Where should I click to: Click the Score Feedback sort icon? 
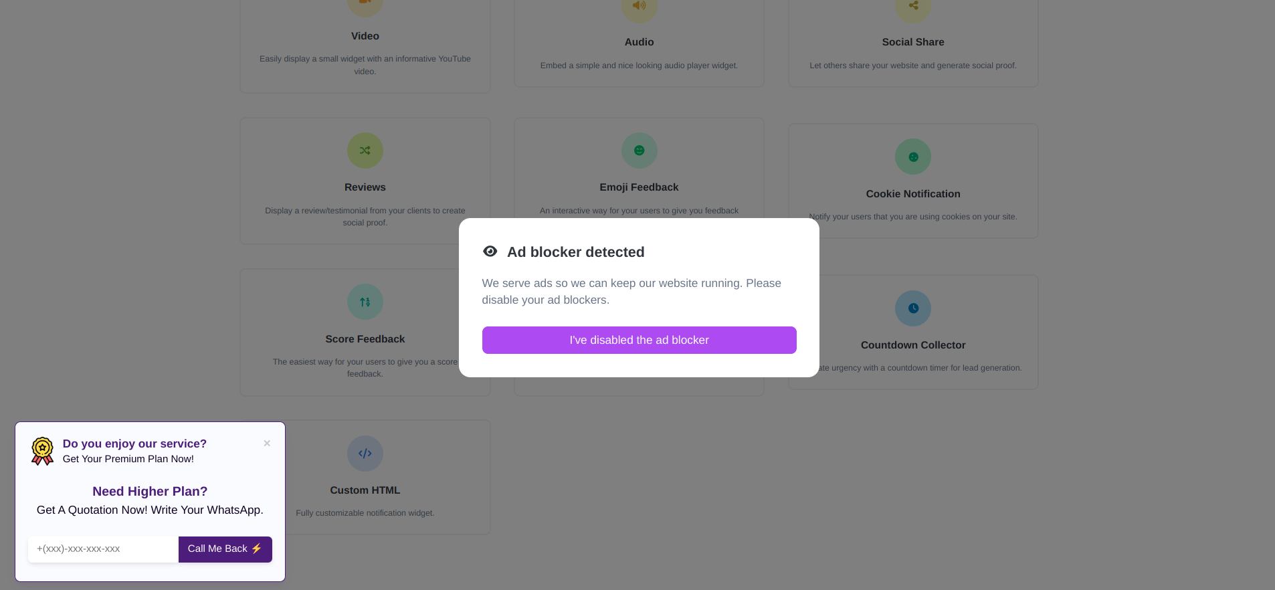pos(365,302)
